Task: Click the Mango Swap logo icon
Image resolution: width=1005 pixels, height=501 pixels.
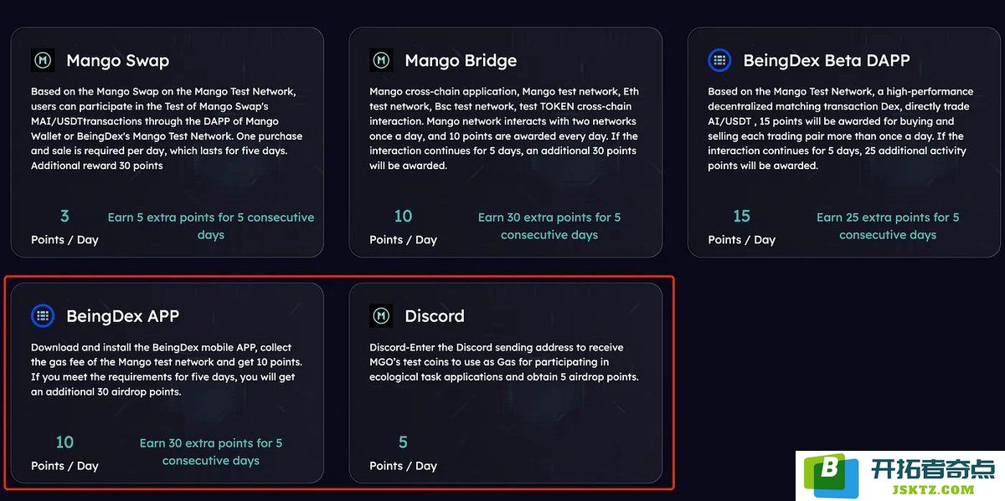Action: click(43, 60)
